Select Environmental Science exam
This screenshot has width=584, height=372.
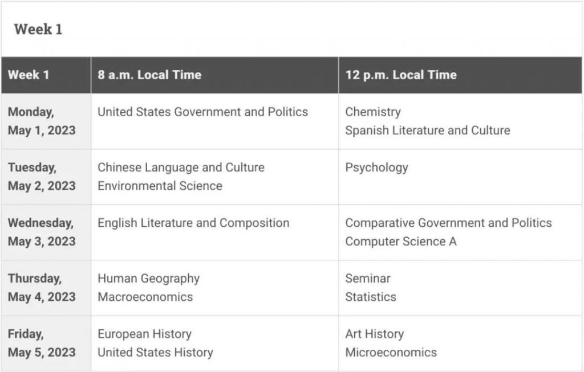click(160, 186)
